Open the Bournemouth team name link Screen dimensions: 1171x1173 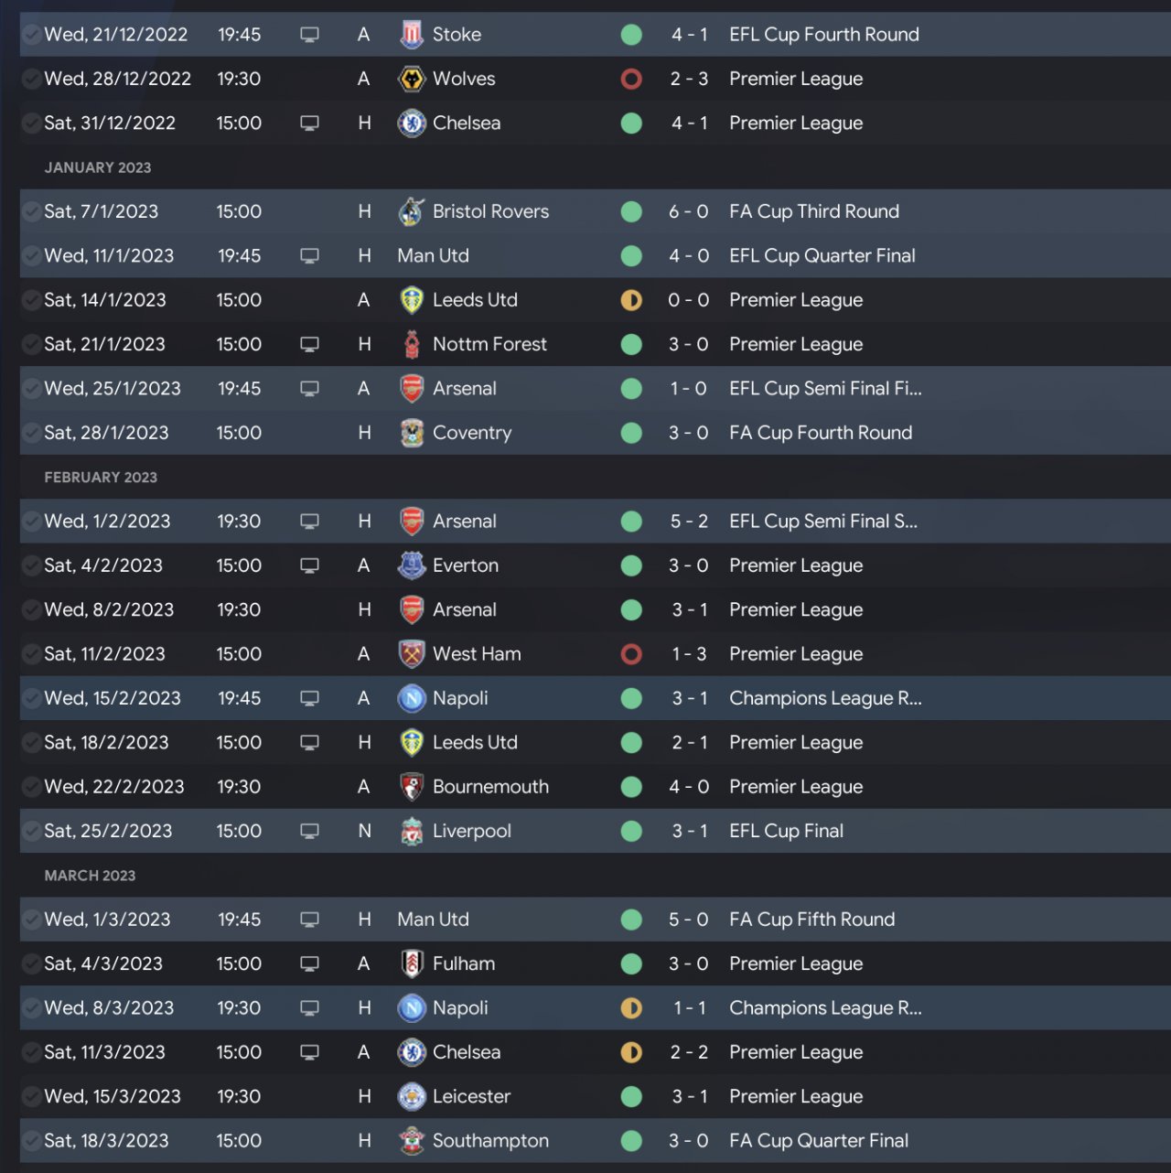point(490,787)
